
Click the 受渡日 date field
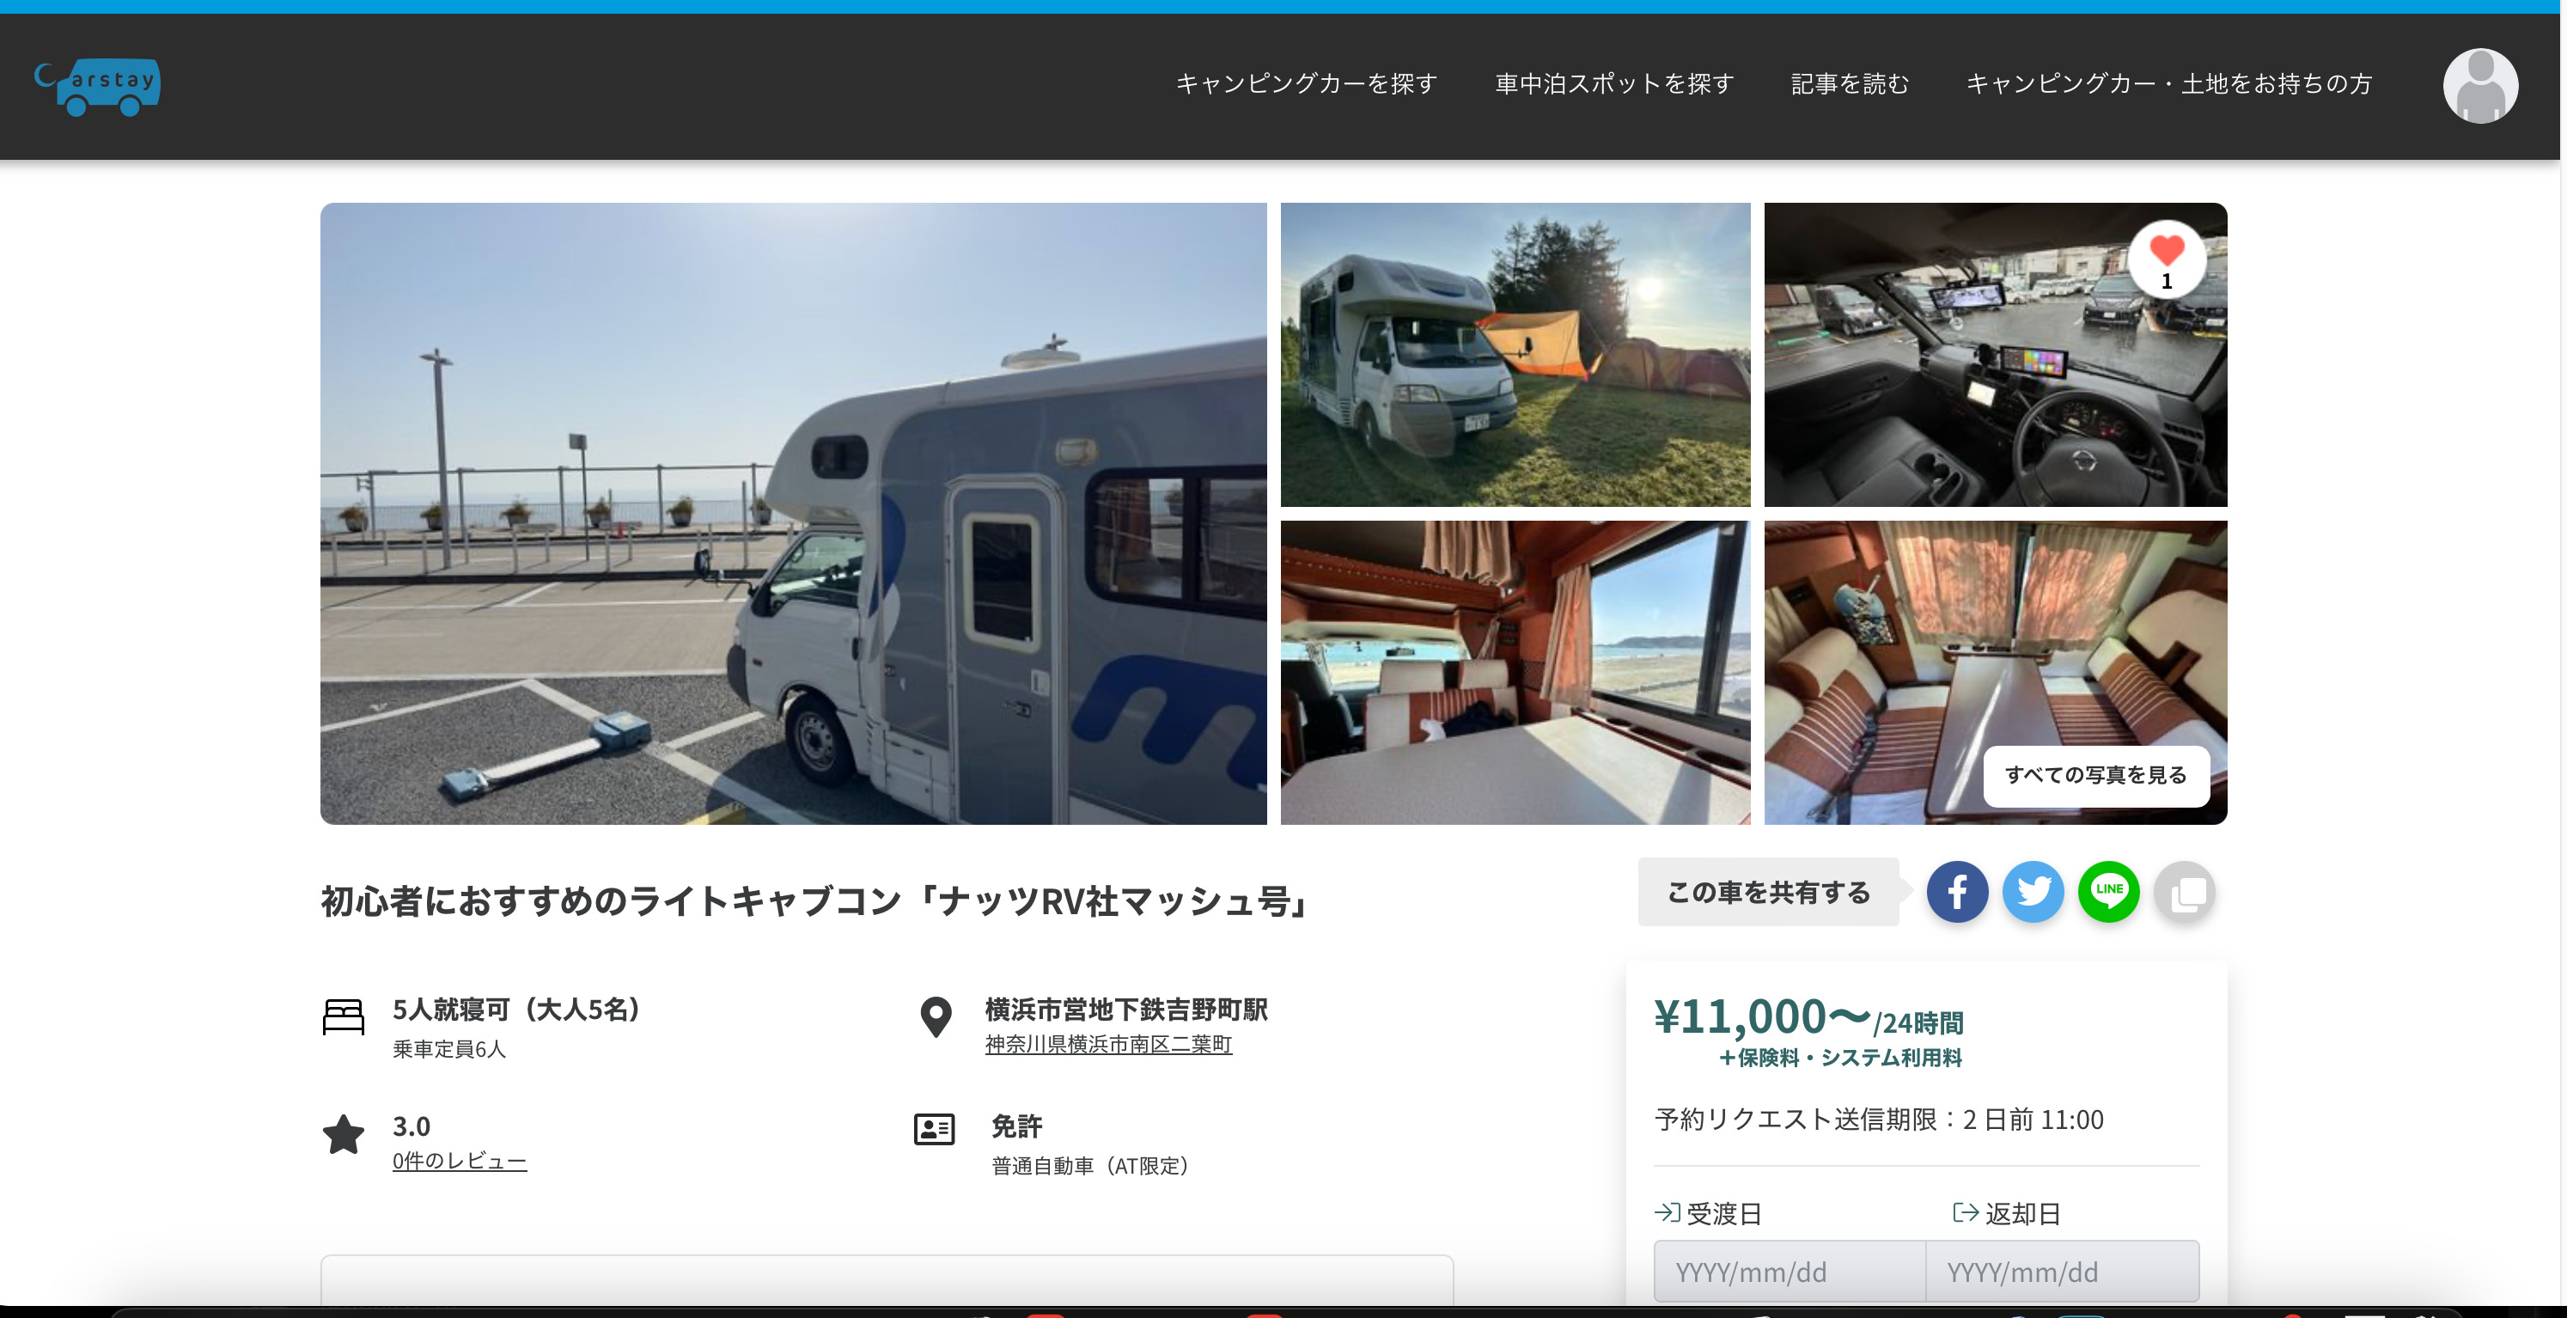(x=1789, y=1271)
